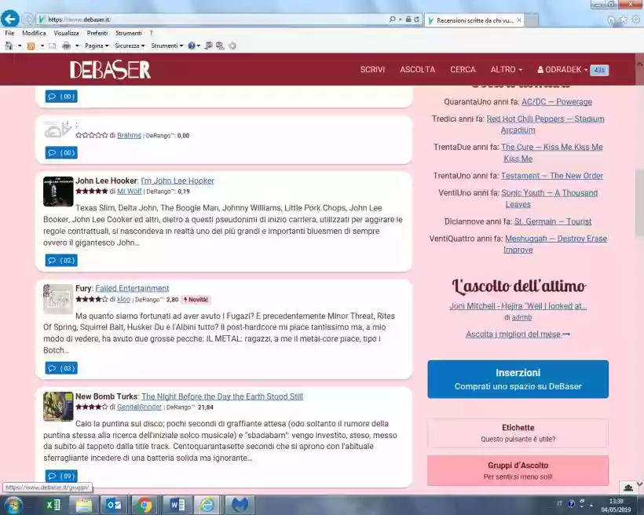
Task: Refresh page using address bar reload icon
Action: tap(416, 20)
